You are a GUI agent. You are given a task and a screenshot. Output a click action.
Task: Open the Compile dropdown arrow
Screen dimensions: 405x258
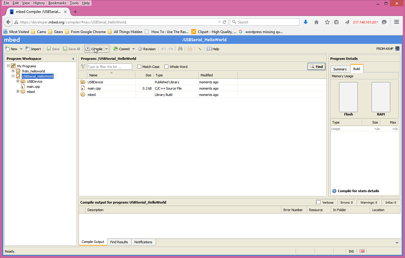106,49
